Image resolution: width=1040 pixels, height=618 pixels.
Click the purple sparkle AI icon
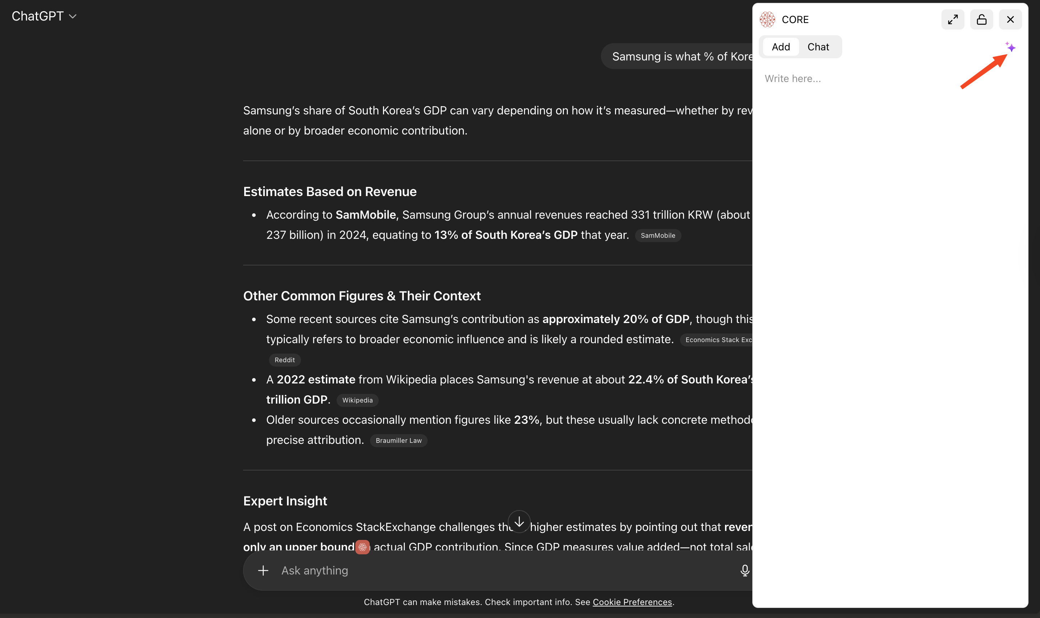point(1011,47)
